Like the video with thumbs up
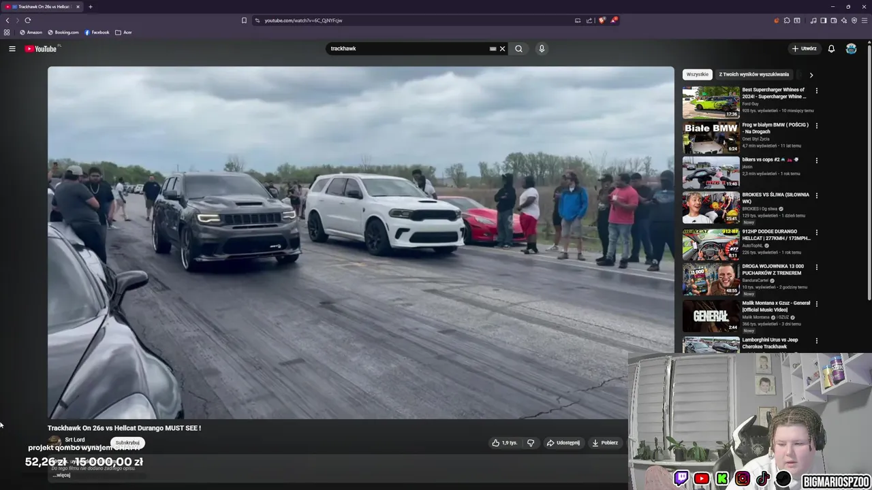872x490 pixels. pos(505,442)
